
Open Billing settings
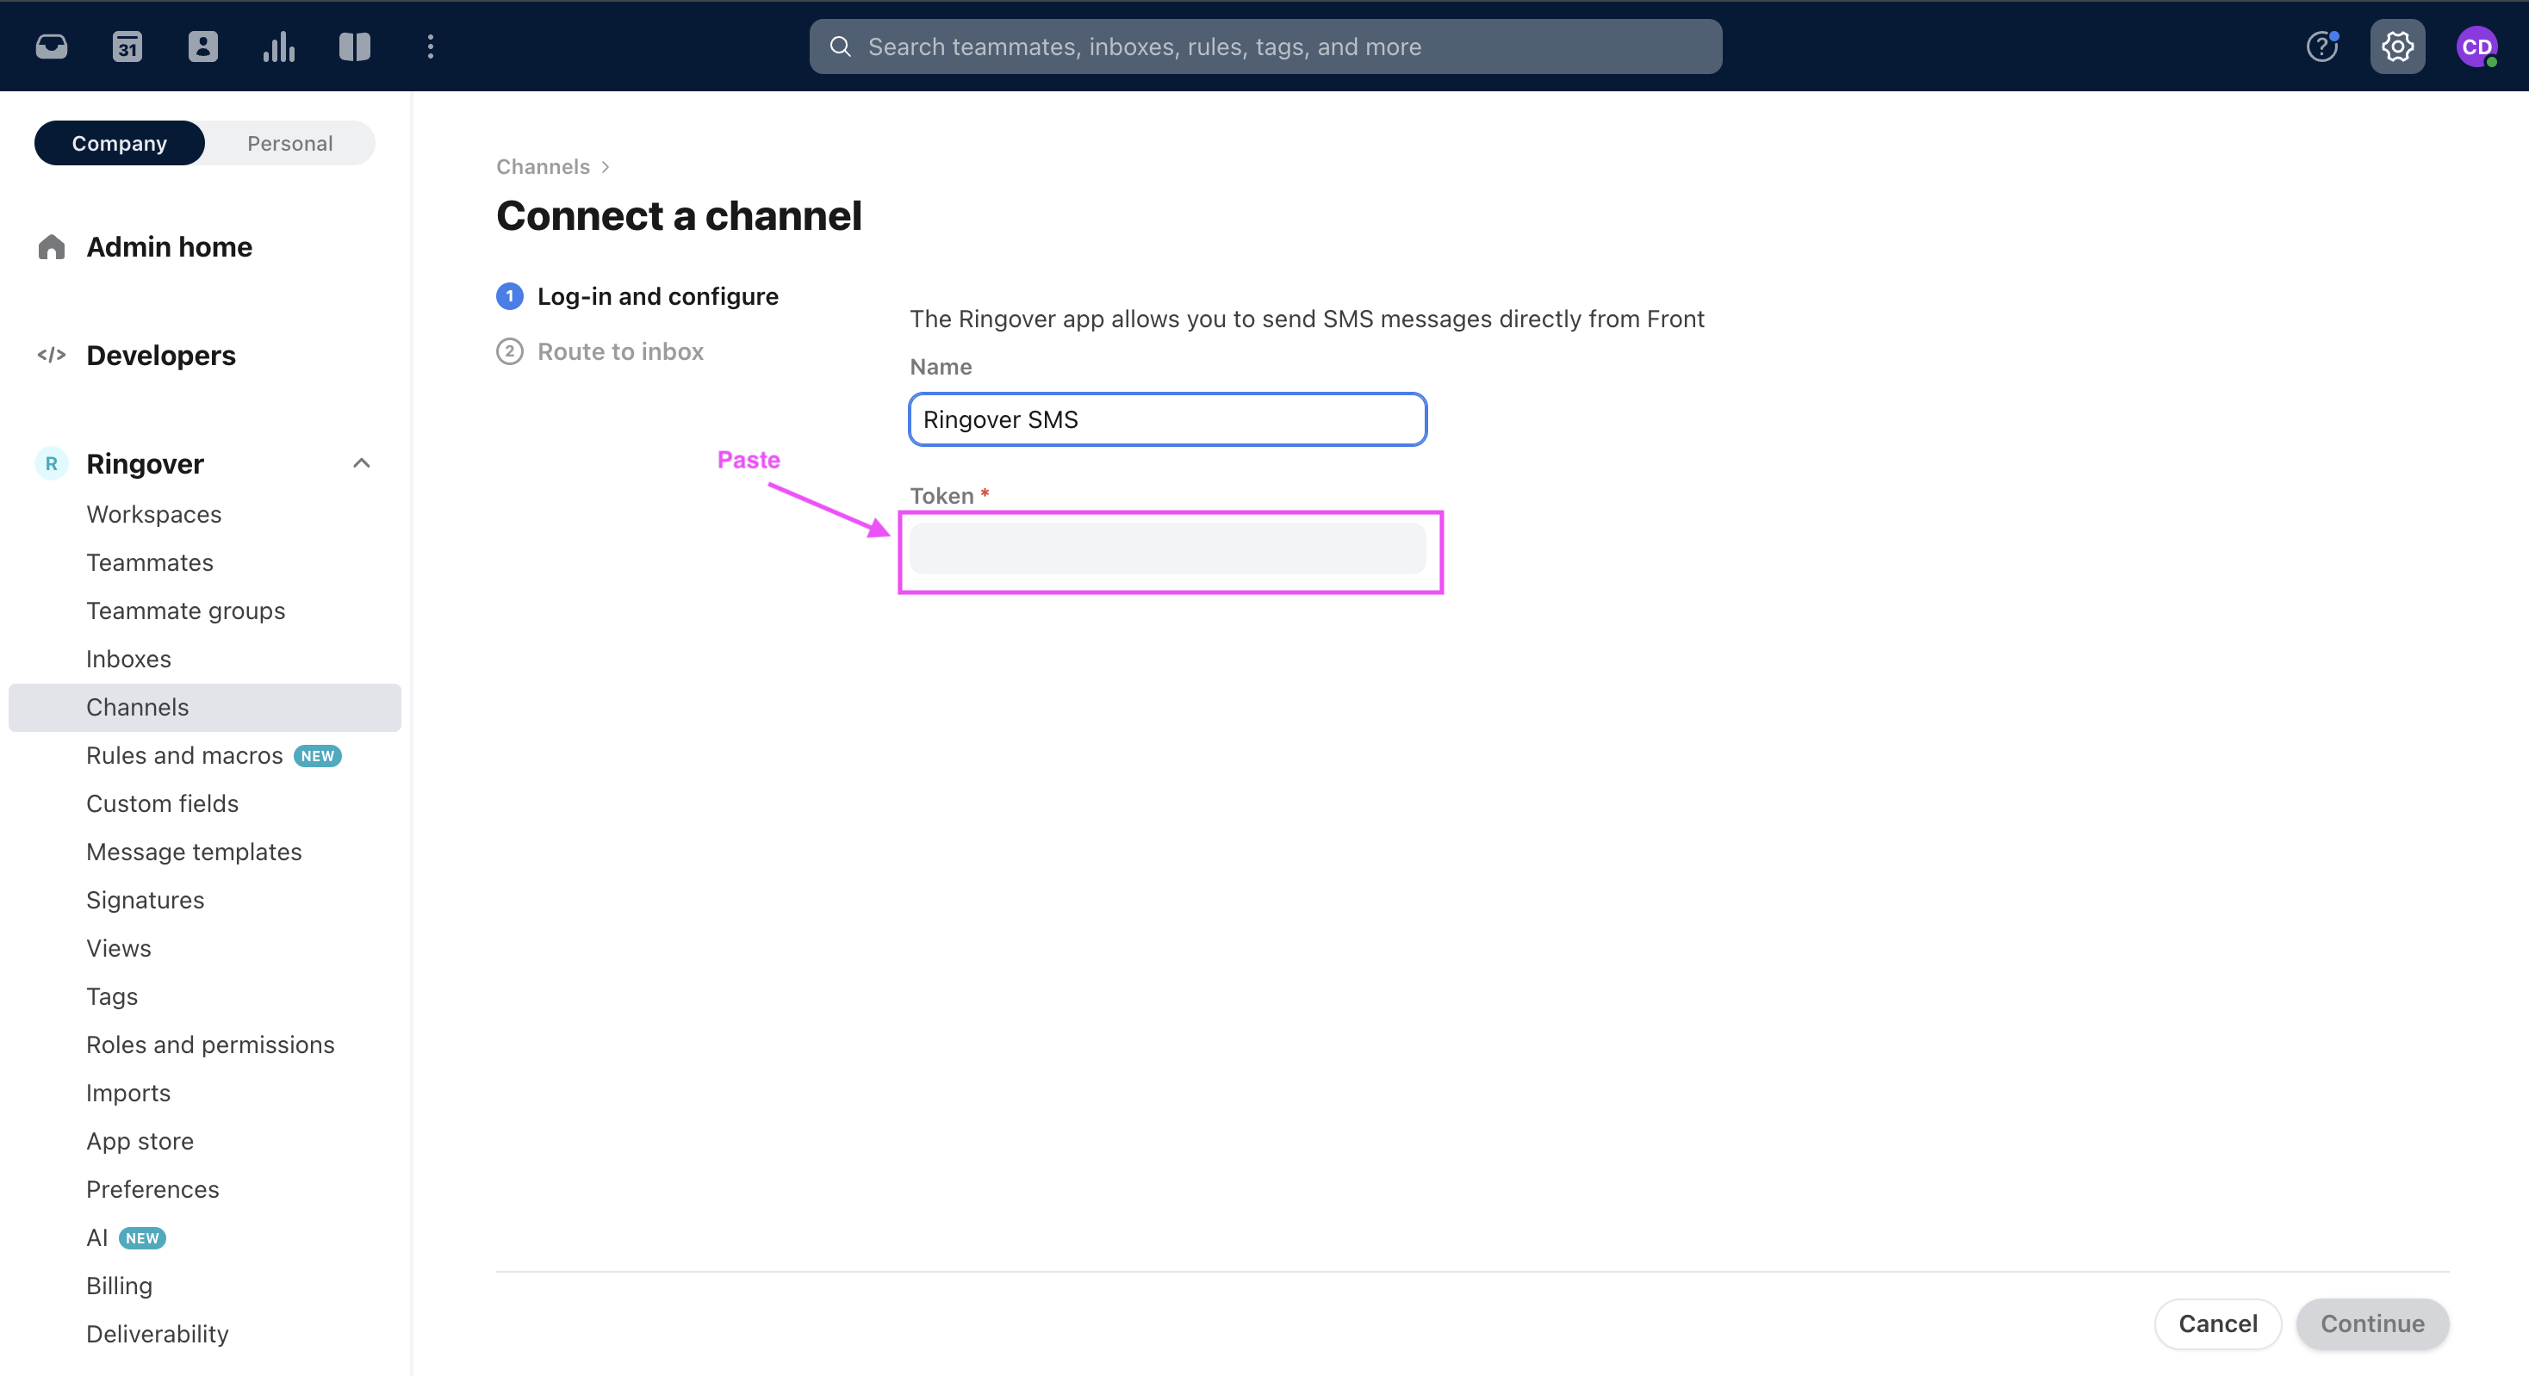(x=119, y=1285)
